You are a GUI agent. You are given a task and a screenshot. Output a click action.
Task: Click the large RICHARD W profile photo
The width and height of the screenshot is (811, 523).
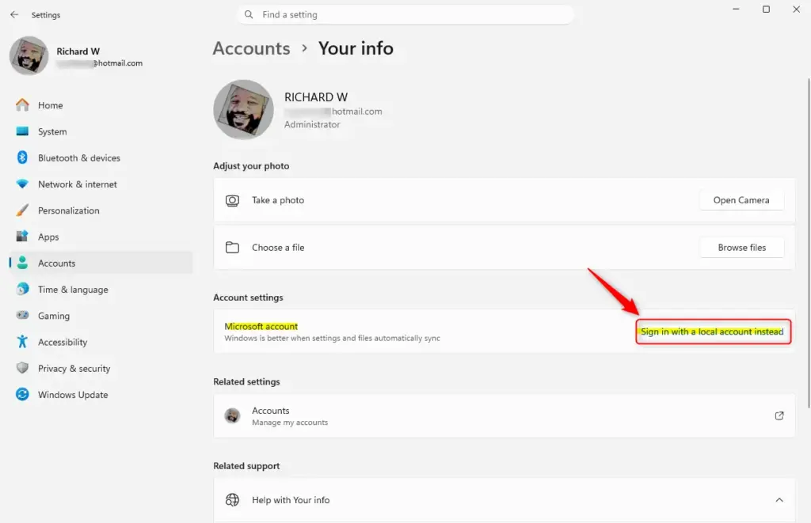point(244,109)
